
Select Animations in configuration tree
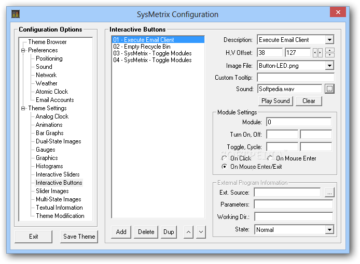(x=49, y=125)
